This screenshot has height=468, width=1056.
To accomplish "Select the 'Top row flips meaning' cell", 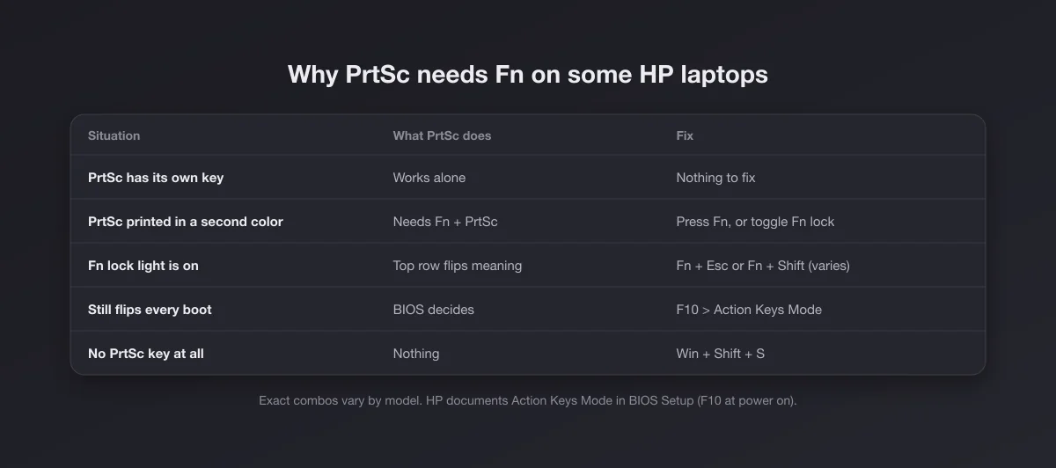I will (x=458, y=266).
